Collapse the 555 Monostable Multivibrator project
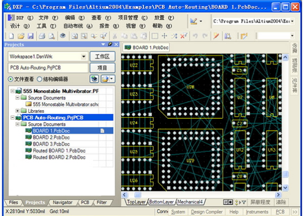The image size is (303, 216). tap(13, 91)
